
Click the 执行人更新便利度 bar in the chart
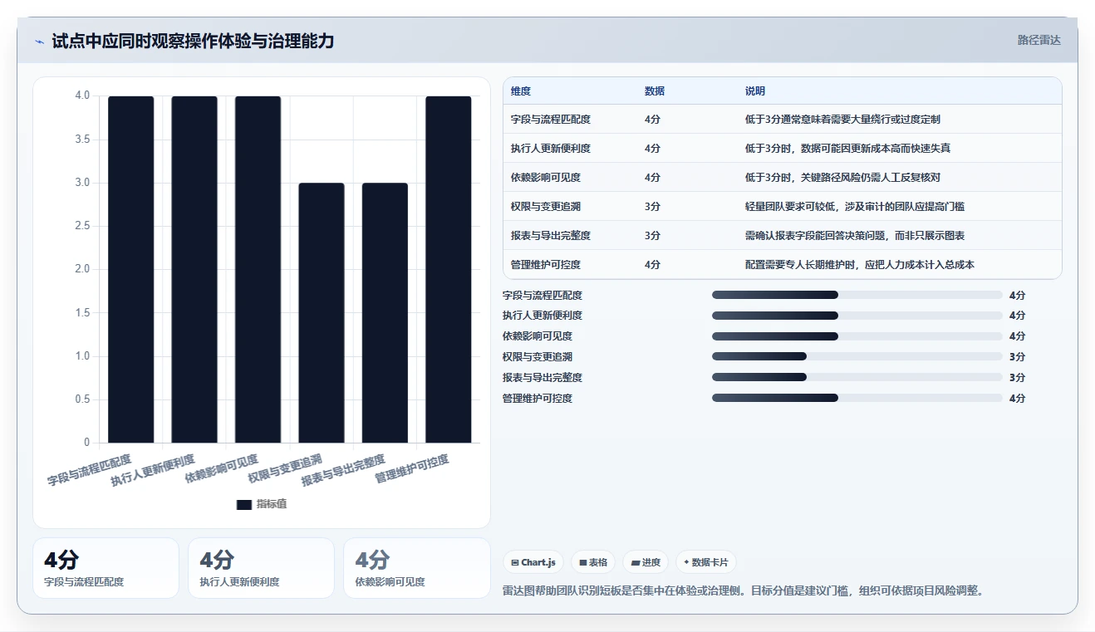[x=194, y=269]
